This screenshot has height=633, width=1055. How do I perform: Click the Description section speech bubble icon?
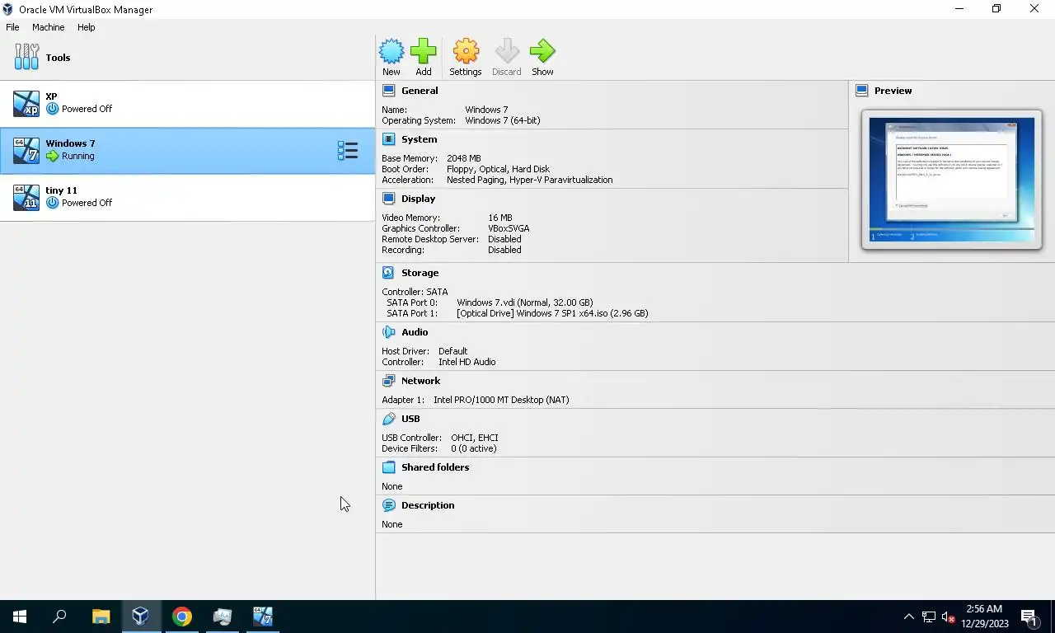[389, 505]
